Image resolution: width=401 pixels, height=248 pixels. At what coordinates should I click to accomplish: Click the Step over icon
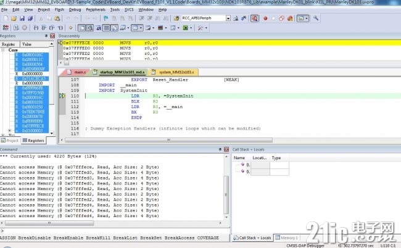(x=44, y=28)
